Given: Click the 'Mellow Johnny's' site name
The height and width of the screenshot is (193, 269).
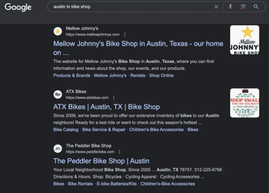Looking at the screenshot, I should point(82,28).
